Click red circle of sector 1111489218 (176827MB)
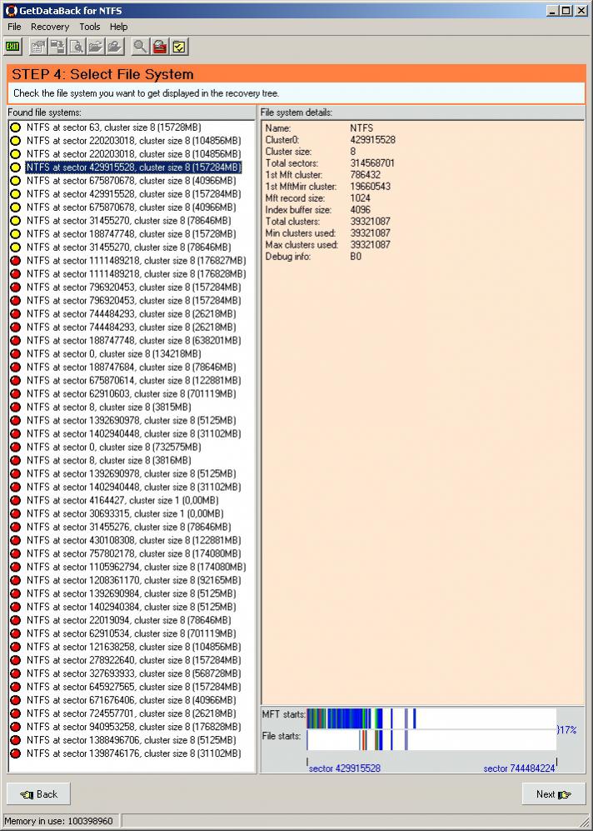Image resolution: width=593 pixels, height=831 pixels. click(x=15, y=260)
